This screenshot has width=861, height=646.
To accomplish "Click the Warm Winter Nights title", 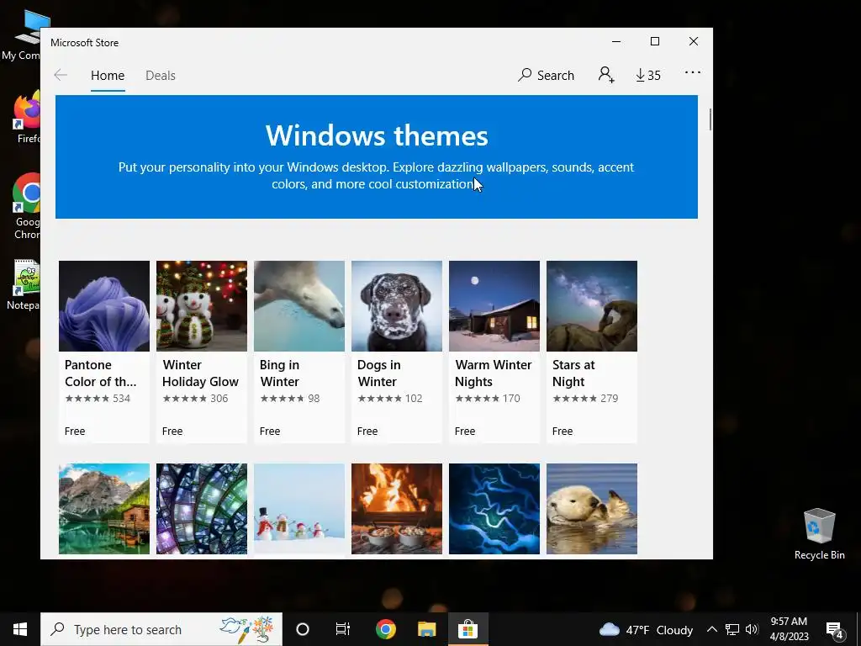I will pyautogui.click(x=493, y=373).
